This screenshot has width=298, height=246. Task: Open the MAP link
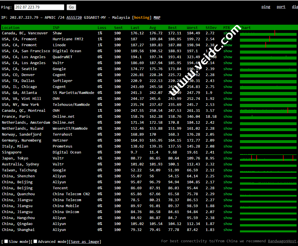coord(157,18)
